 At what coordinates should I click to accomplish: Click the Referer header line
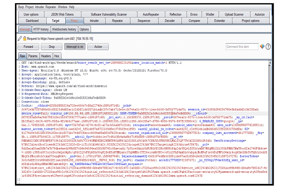[64, 86]
